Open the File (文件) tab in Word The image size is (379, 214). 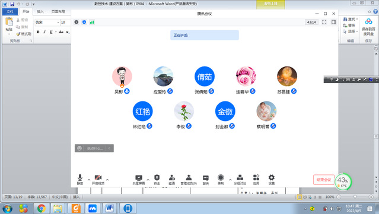(x=10, y=12)
